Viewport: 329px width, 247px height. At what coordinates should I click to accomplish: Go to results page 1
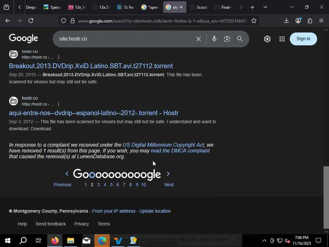[x=85, y=185]
